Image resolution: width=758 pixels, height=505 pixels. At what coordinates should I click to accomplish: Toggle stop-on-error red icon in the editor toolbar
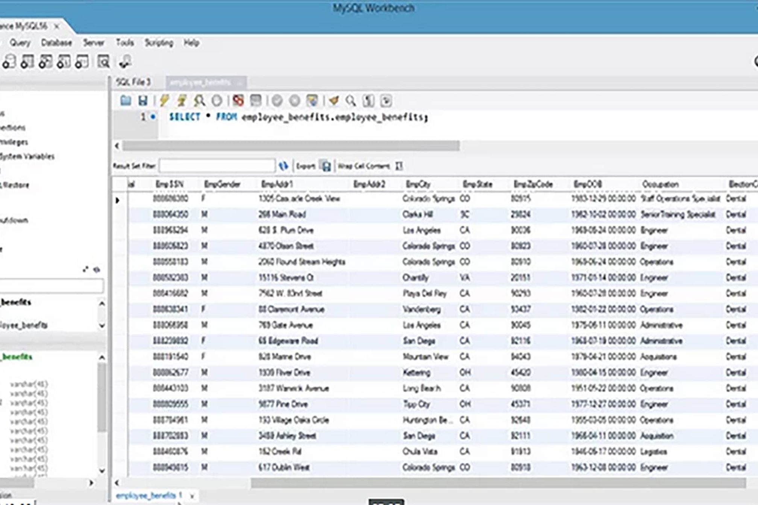[x=238, y=101]
